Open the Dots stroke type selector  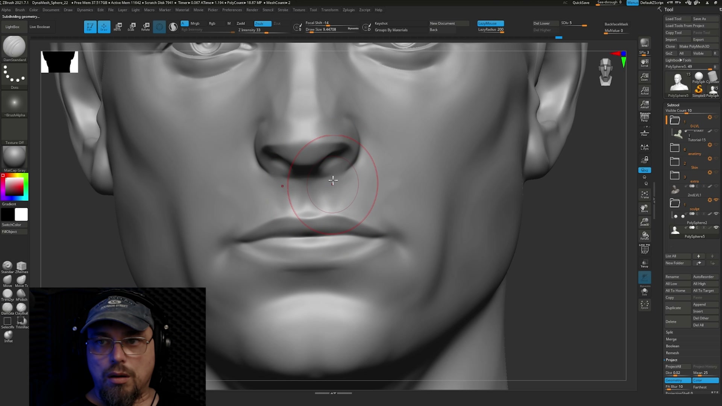[x=14, y=75]
